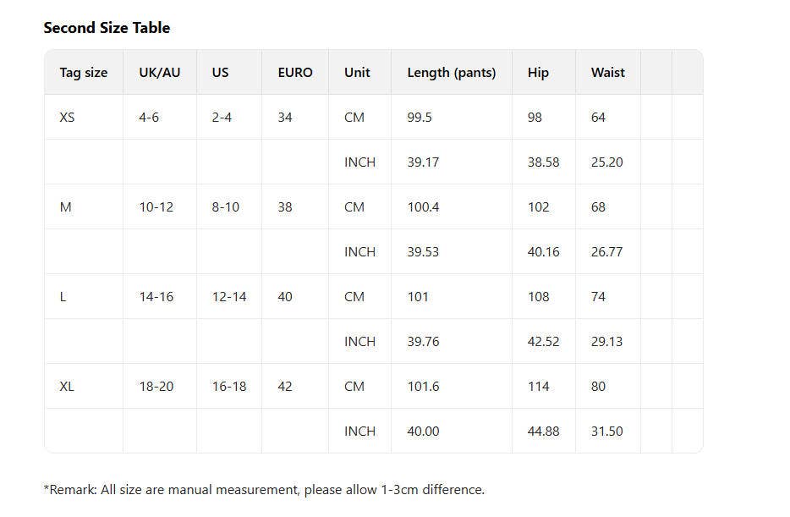This screenshot has width=790, height=517.
Task: Select the 16-18 US size cell
Action: 228,387
